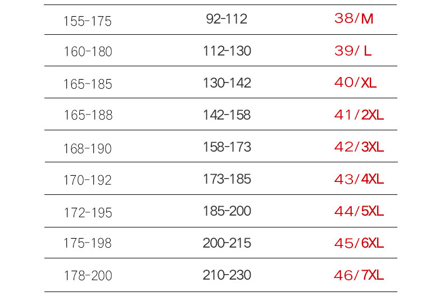Select the 41/2XL size cell

(359, 115)
